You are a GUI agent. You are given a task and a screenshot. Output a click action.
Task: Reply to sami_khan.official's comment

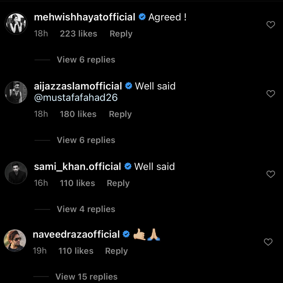118,183
